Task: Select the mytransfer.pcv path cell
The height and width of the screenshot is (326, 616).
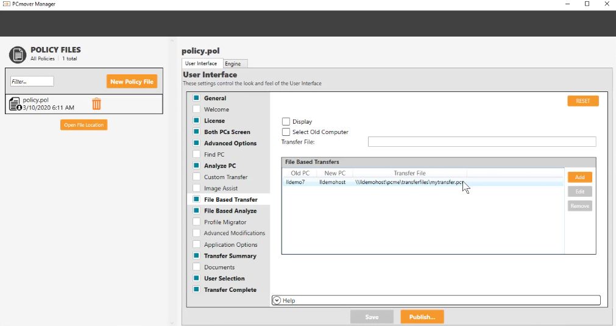Action: (x=409, y=182)
